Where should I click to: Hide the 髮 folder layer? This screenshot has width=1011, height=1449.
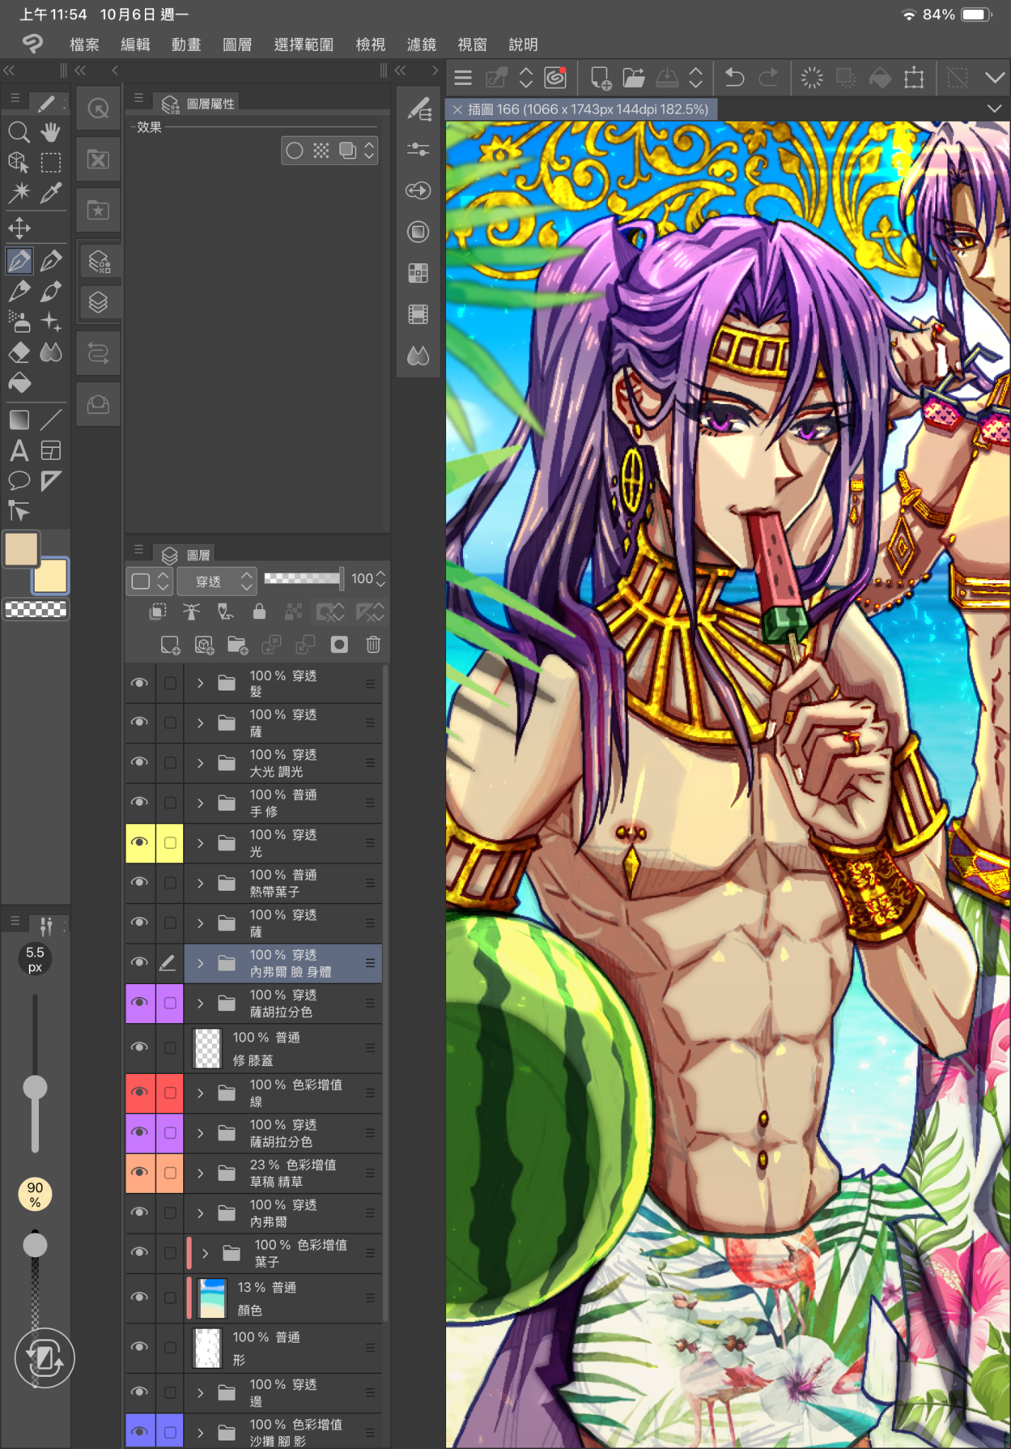(x=140, y=683)
